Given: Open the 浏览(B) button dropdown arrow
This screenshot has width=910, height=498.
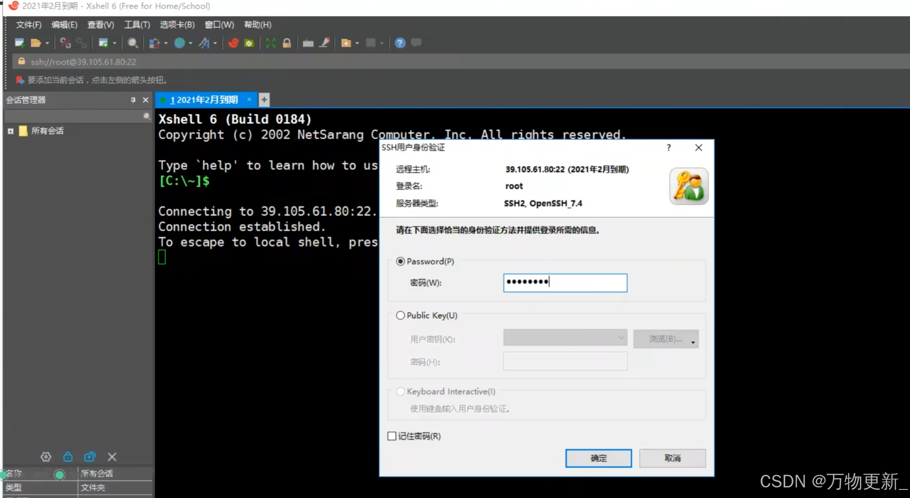Looking at the screenshot, I should (693, 342).
